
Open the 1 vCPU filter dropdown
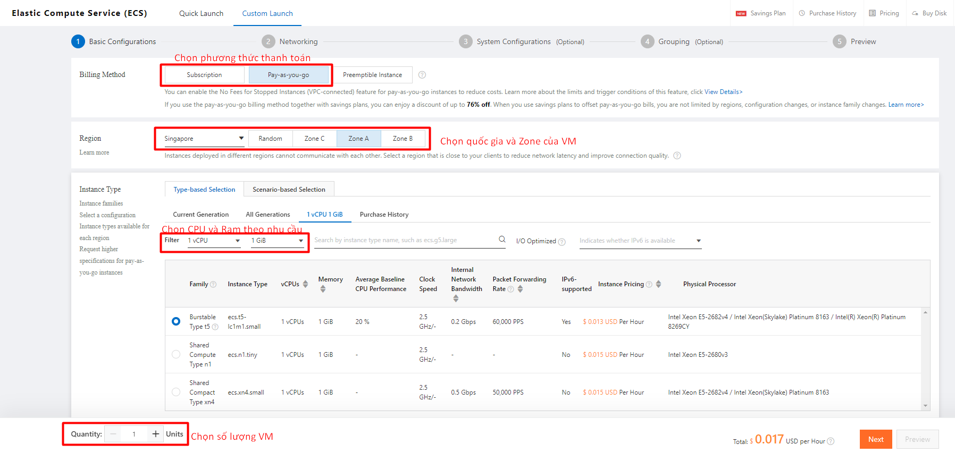click(x=214, y=241)
